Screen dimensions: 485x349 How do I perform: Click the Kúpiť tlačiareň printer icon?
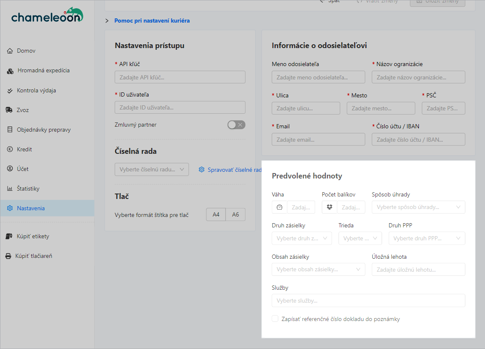8,256
